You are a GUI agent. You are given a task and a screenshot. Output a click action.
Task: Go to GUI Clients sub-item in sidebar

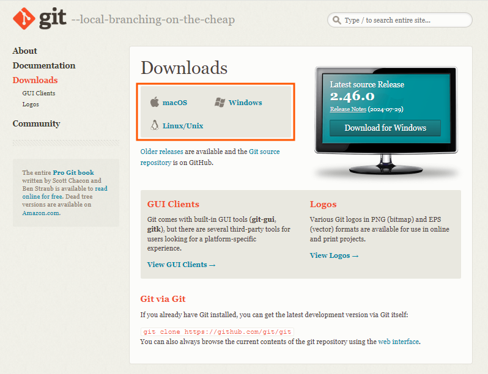(x=39, y=93)
